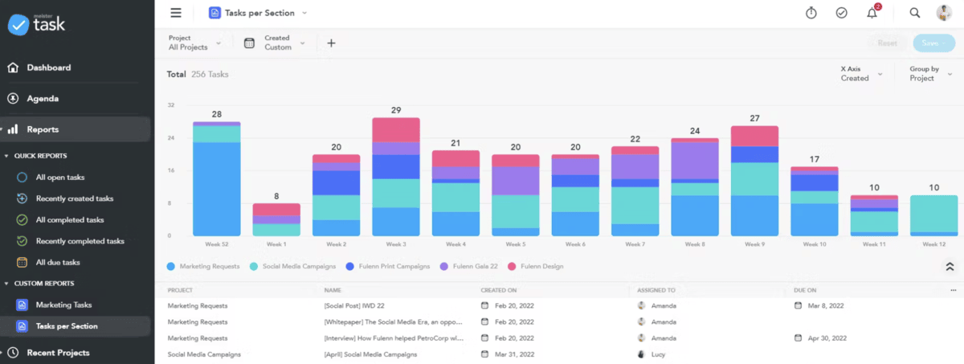Click the Save button

[933, 43]
